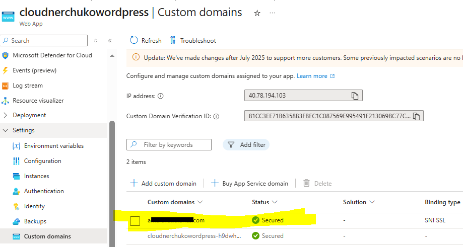Click Buy App Service domain
Image resolution: width=463 pixels, height=247 pixels.
[250, 183]
